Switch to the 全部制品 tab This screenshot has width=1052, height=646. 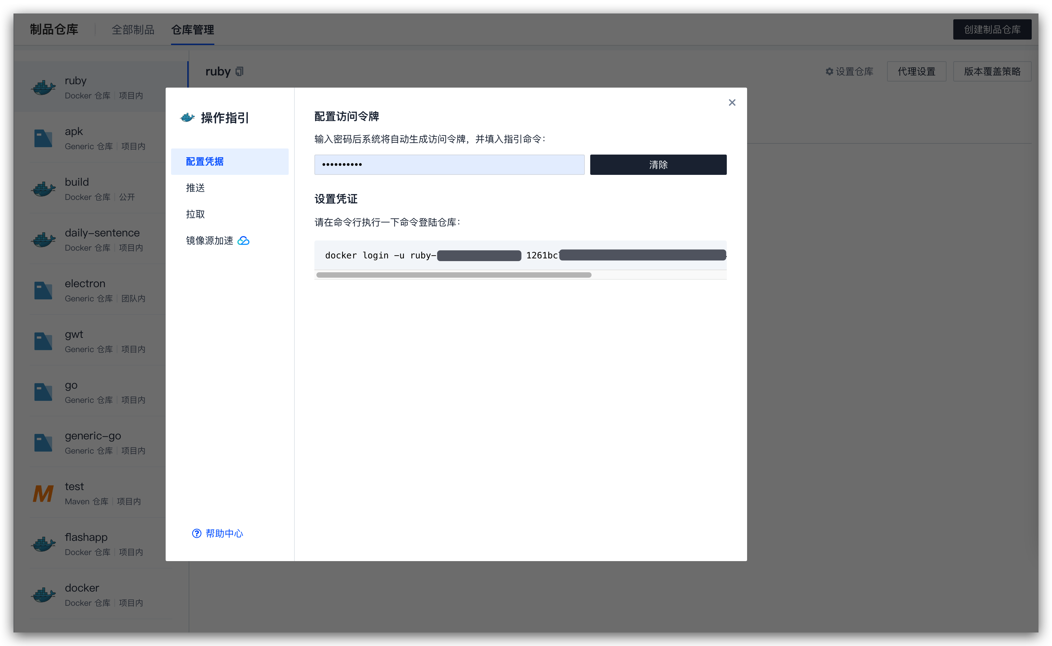pyautogui.click(x=133, y=29)
